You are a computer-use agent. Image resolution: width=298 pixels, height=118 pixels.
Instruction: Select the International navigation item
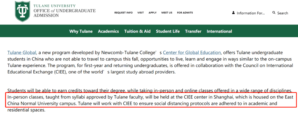(219, 31)
